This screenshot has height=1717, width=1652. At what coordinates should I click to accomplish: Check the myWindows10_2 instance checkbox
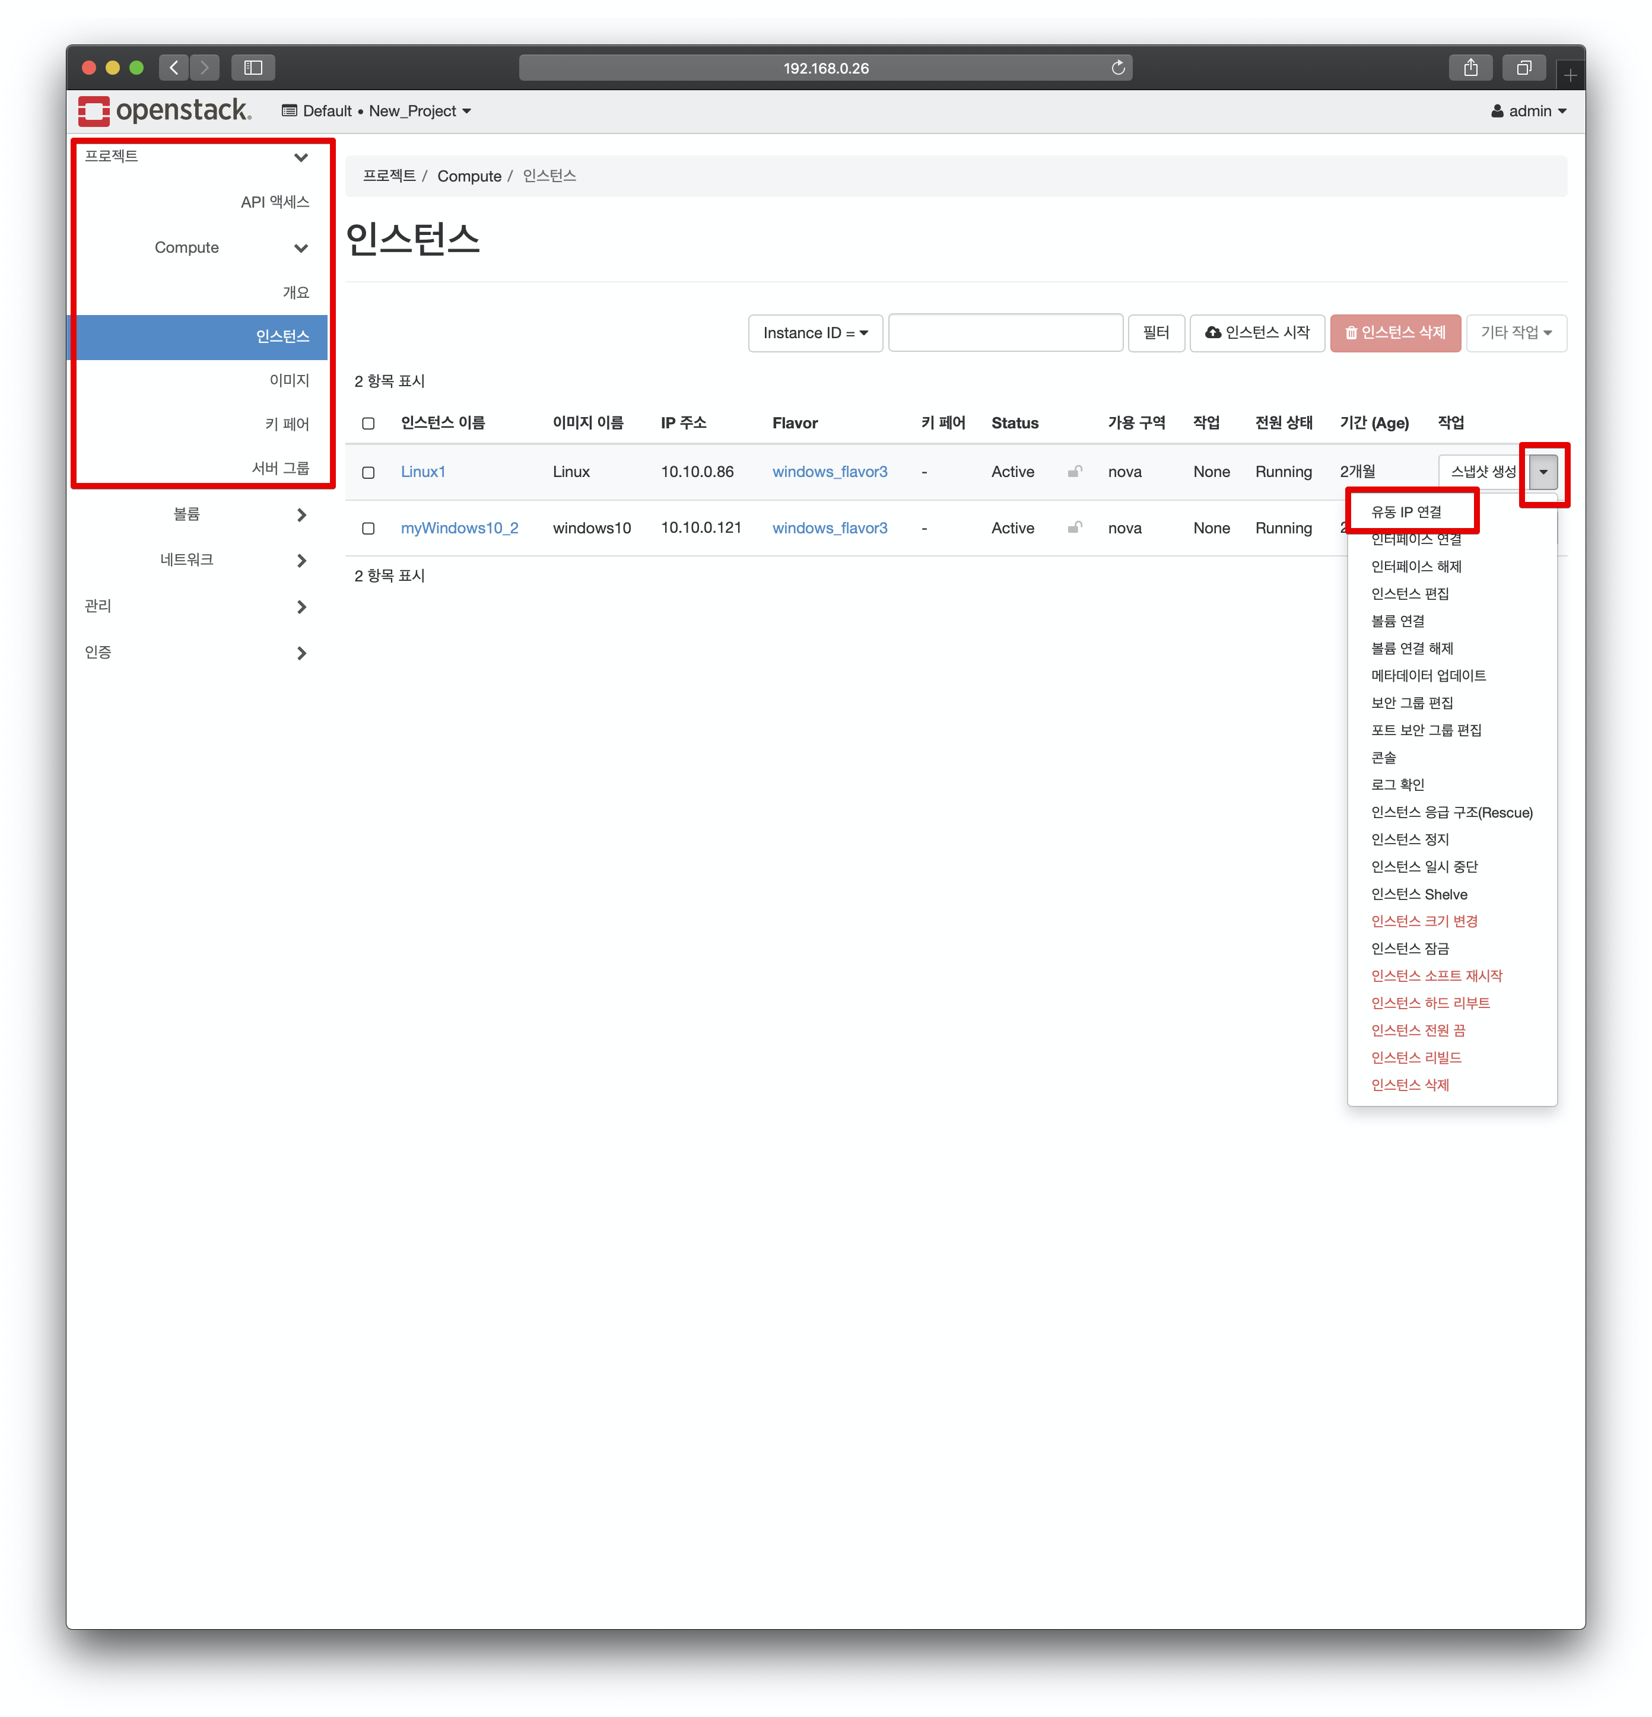click(368, 528)
